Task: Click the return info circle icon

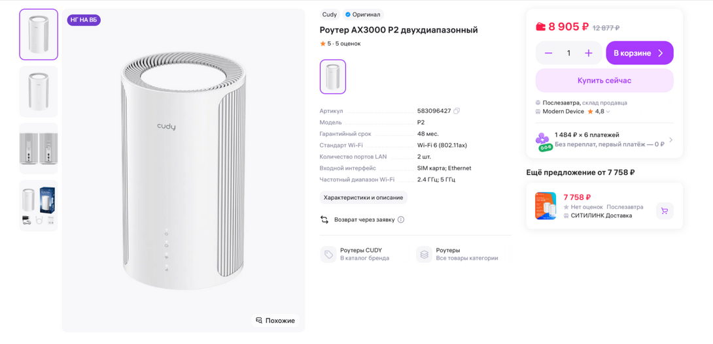Action: click(x=401, y=220)
